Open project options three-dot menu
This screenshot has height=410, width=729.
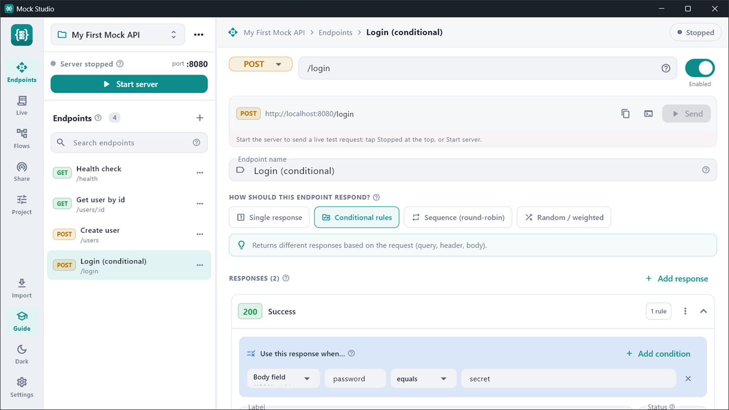pos(199,35)
